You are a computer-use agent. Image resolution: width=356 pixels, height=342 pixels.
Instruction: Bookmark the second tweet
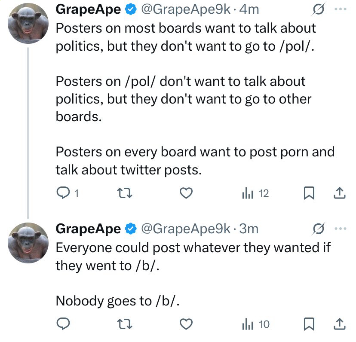tap(309, 324)
